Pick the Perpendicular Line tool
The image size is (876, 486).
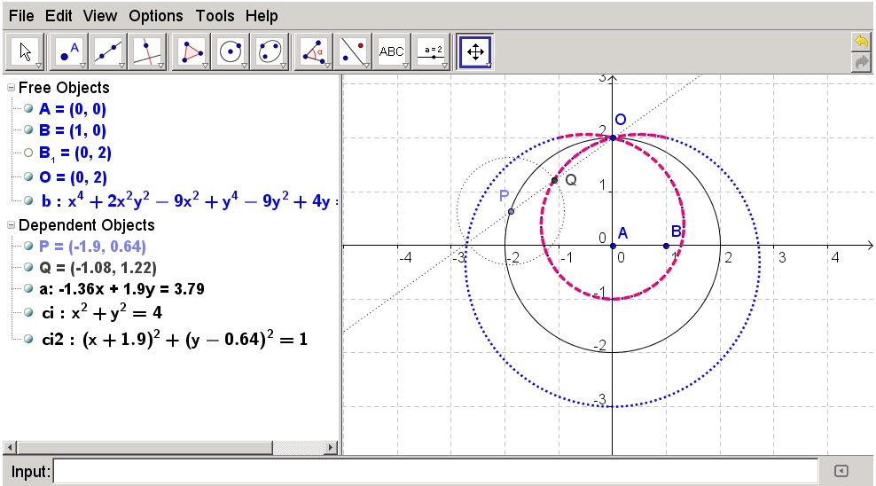coord(147,52)
